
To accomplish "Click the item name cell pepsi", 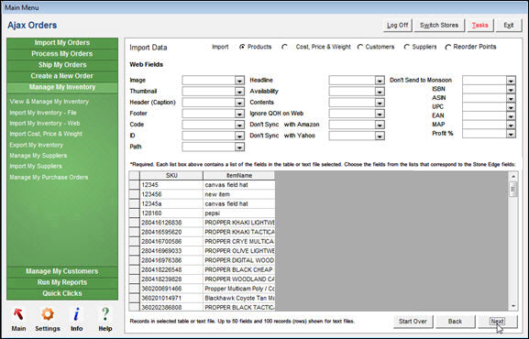I will (239, 213).
